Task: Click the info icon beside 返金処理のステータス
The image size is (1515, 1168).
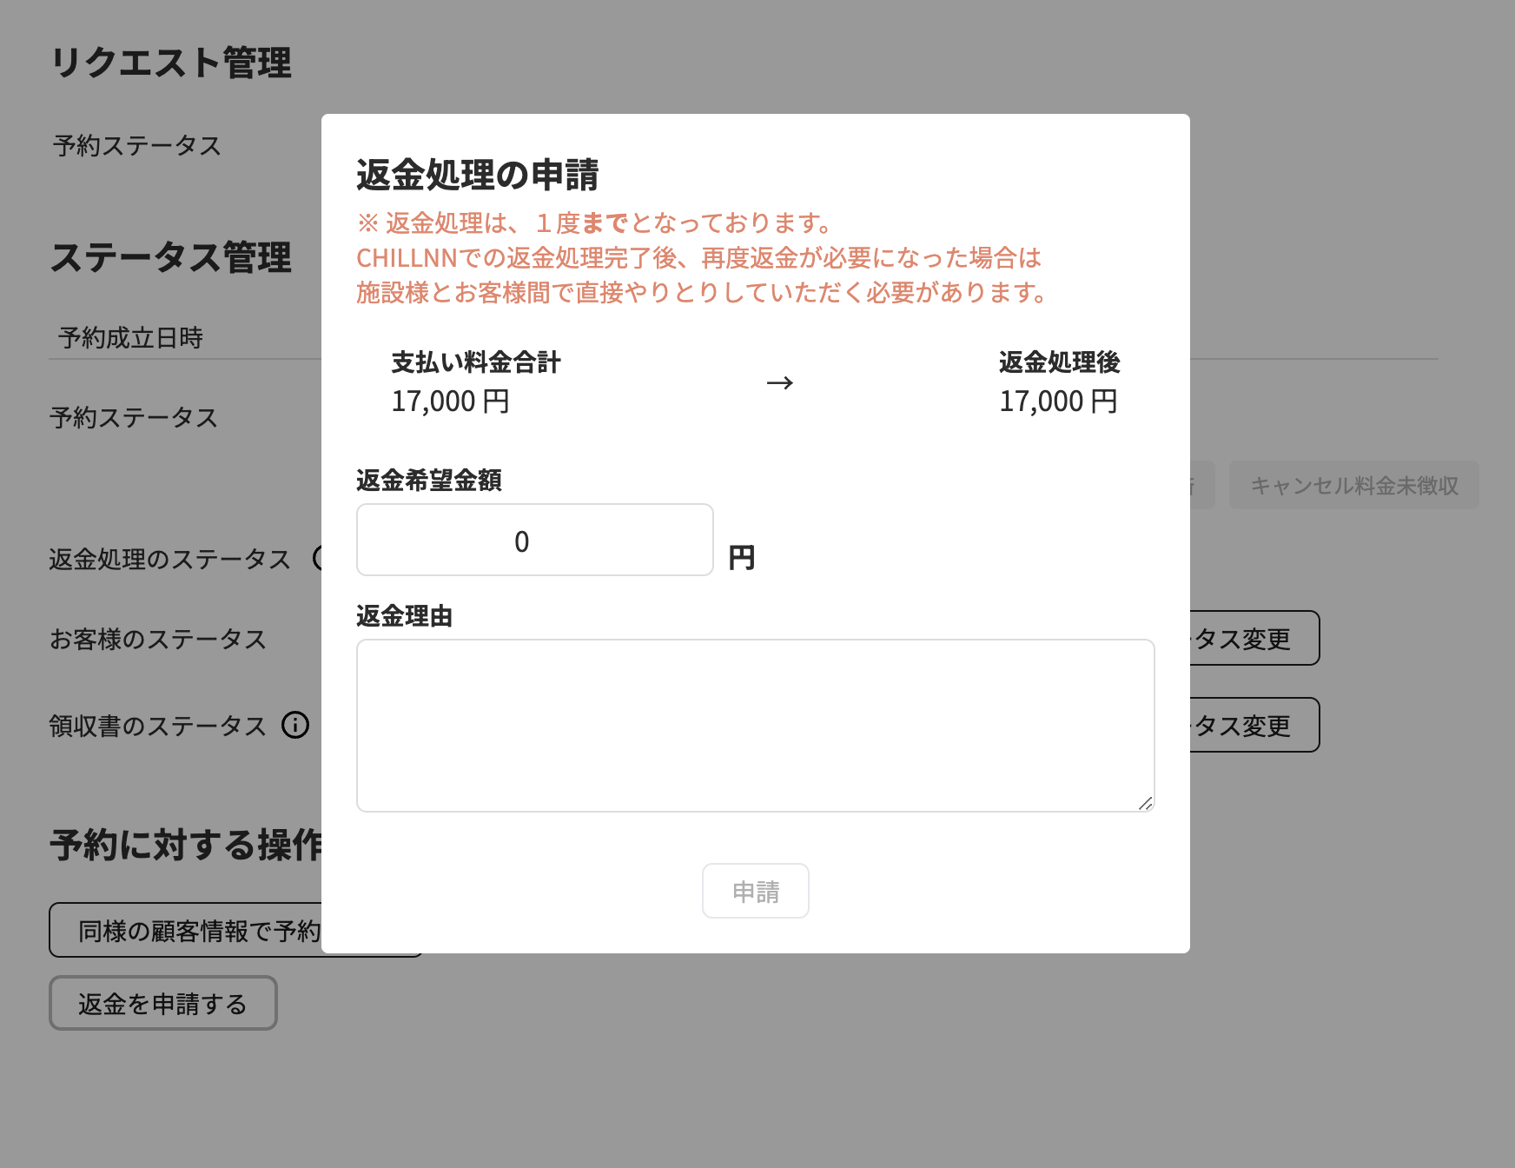Action: pyautogui.click(x=320, y=559)
